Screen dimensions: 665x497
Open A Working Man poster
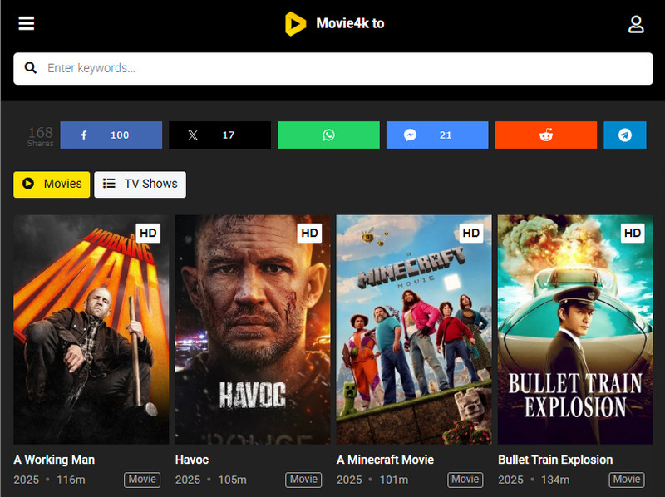(91, 329)
